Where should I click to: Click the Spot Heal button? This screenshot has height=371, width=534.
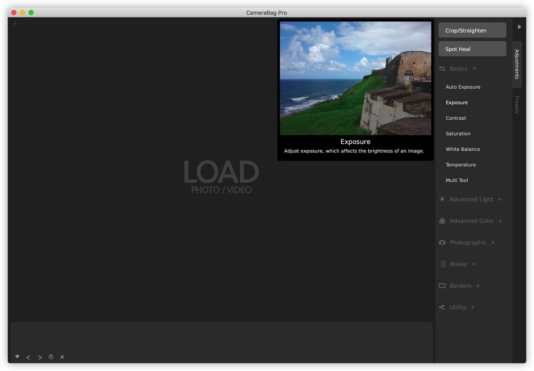(x=472, y=49)
